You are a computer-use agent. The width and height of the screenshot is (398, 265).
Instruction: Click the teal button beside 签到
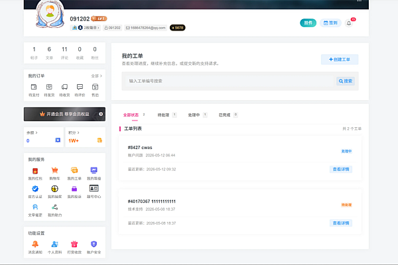308,23
